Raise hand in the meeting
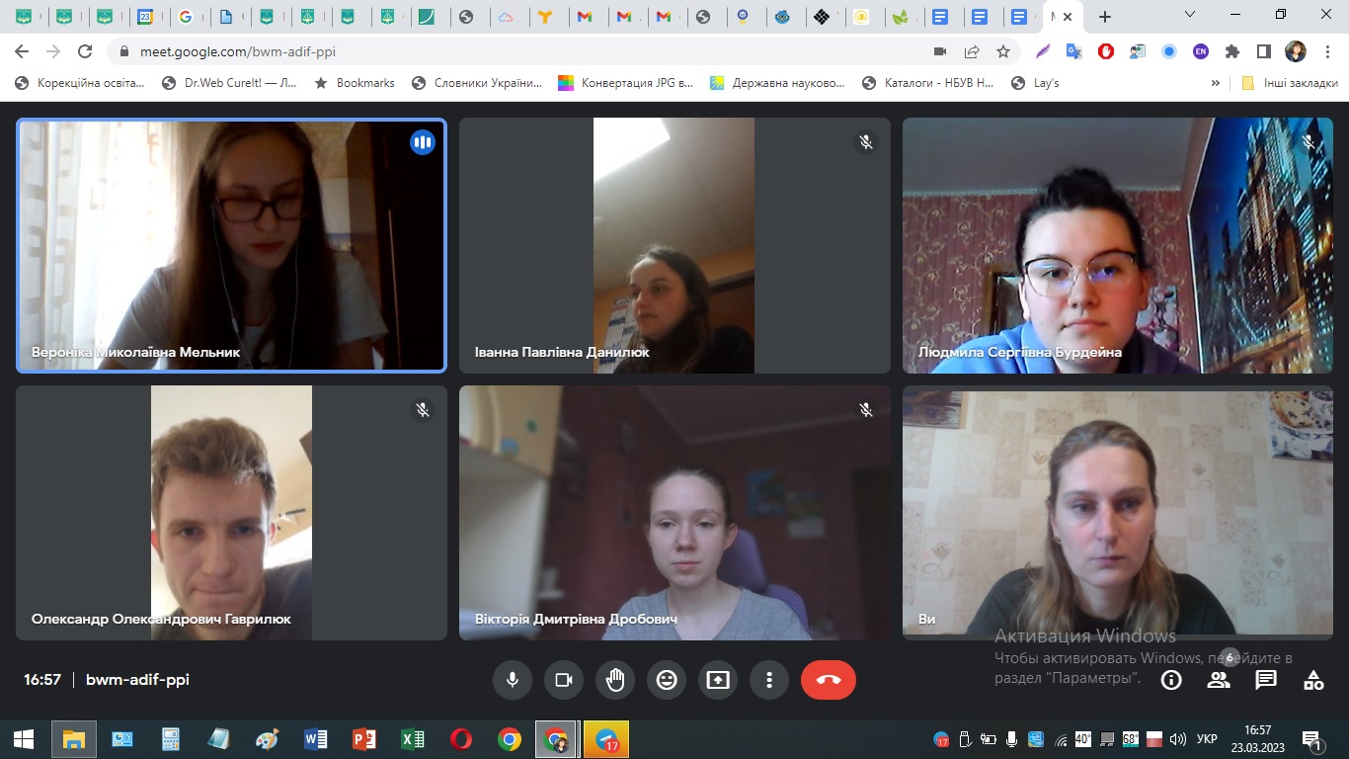This screenshot has width=1349, height=759. pos(615,680)
